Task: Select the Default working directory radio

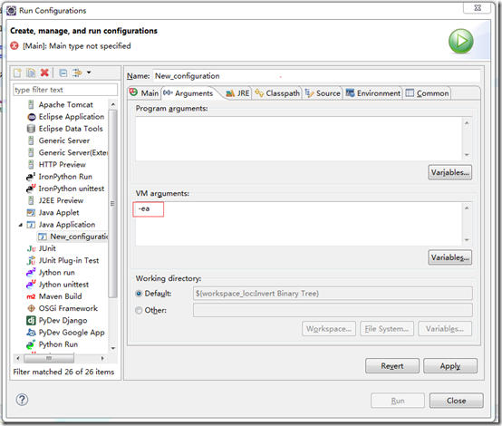Action: point(139,294)
